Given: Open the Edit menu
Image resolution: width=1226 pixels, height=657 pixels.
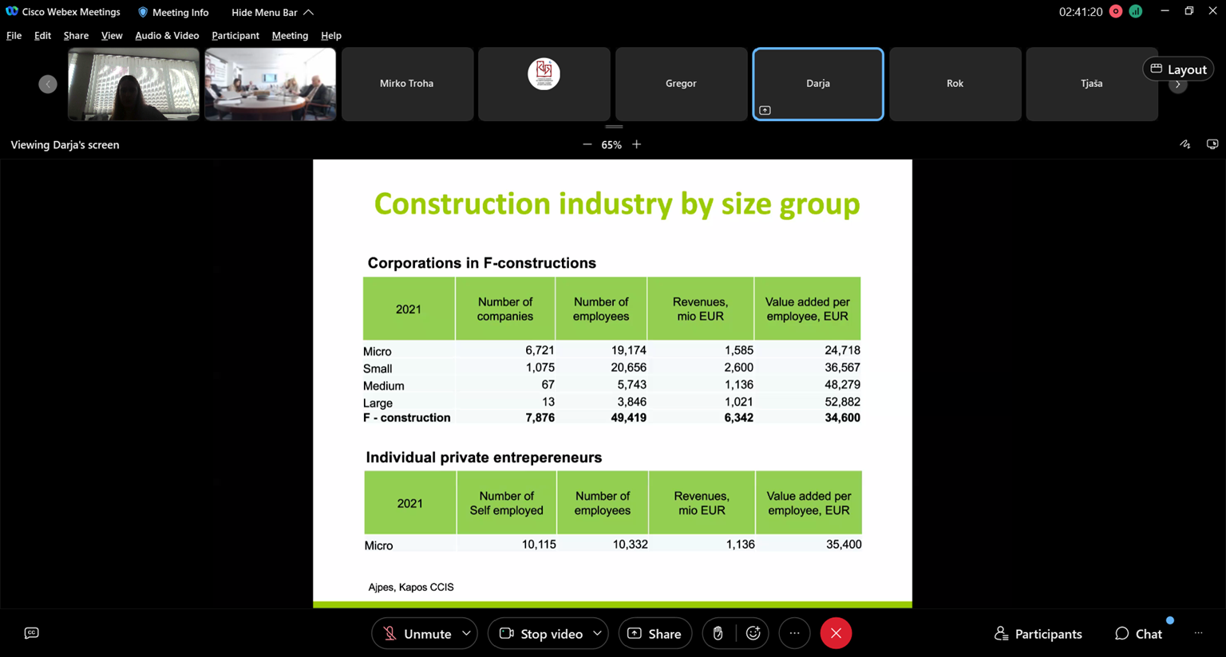Looking at the screenshot, I should [x=42, y=35].
